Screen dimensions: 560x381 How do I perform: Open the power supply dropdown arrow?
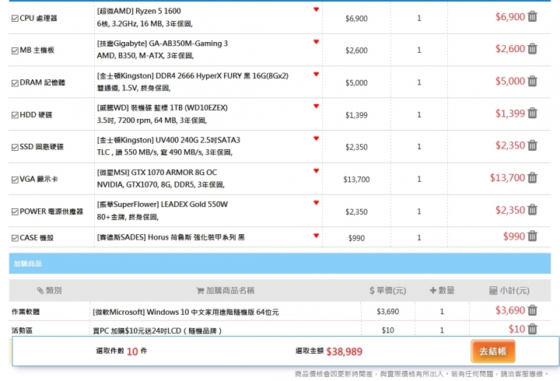316,202
